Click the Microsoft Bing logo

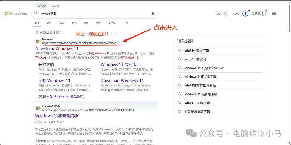pyautogui.click(x=16, y=13)
